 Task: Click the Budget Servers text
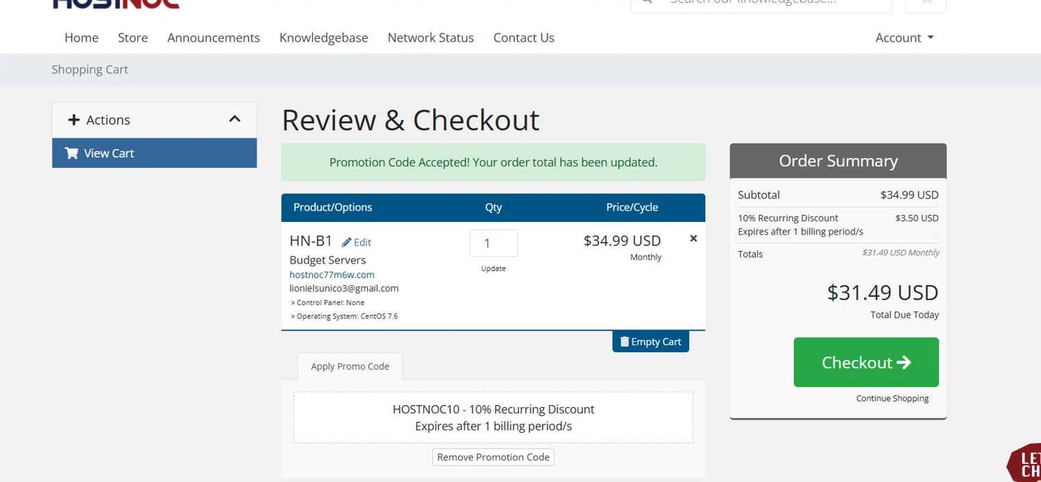328,260
